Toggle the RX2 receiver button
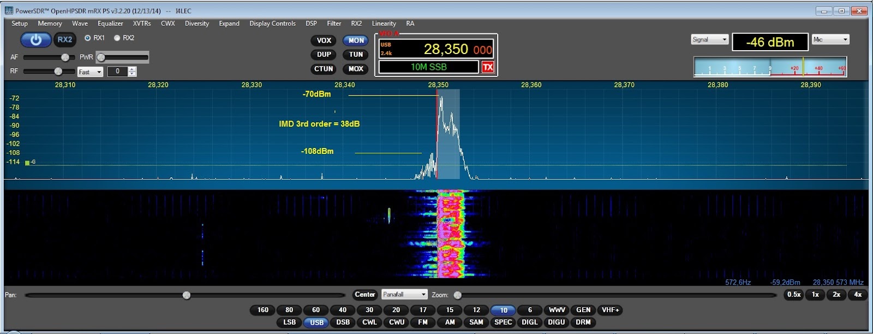Screen dimensions: 873x334 (65, 40)
